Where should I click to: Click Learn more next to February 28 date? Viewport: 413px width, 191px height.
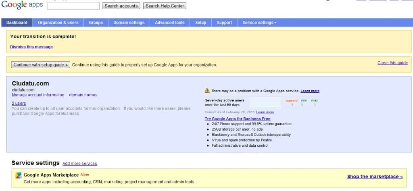click(x=265, y=112)
